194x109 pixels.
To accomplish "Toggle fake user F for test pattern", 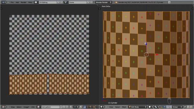I will click(61, 107).
